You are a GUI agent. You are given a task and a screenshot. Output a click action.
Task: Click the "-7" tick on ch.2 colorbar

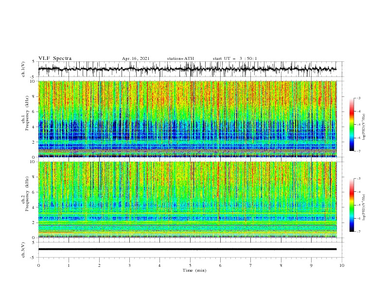(358, 232)
